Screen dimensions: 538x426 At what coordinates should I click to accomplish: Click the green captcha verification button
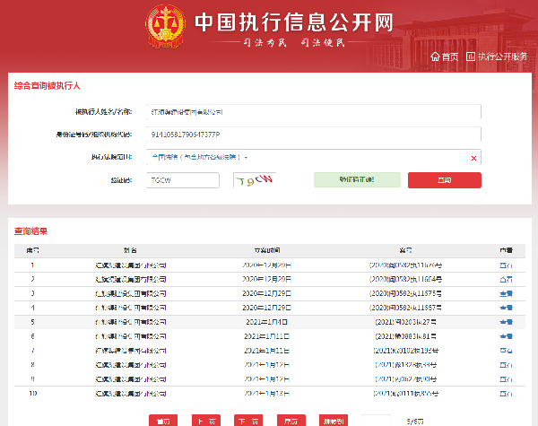coord(356,180)
